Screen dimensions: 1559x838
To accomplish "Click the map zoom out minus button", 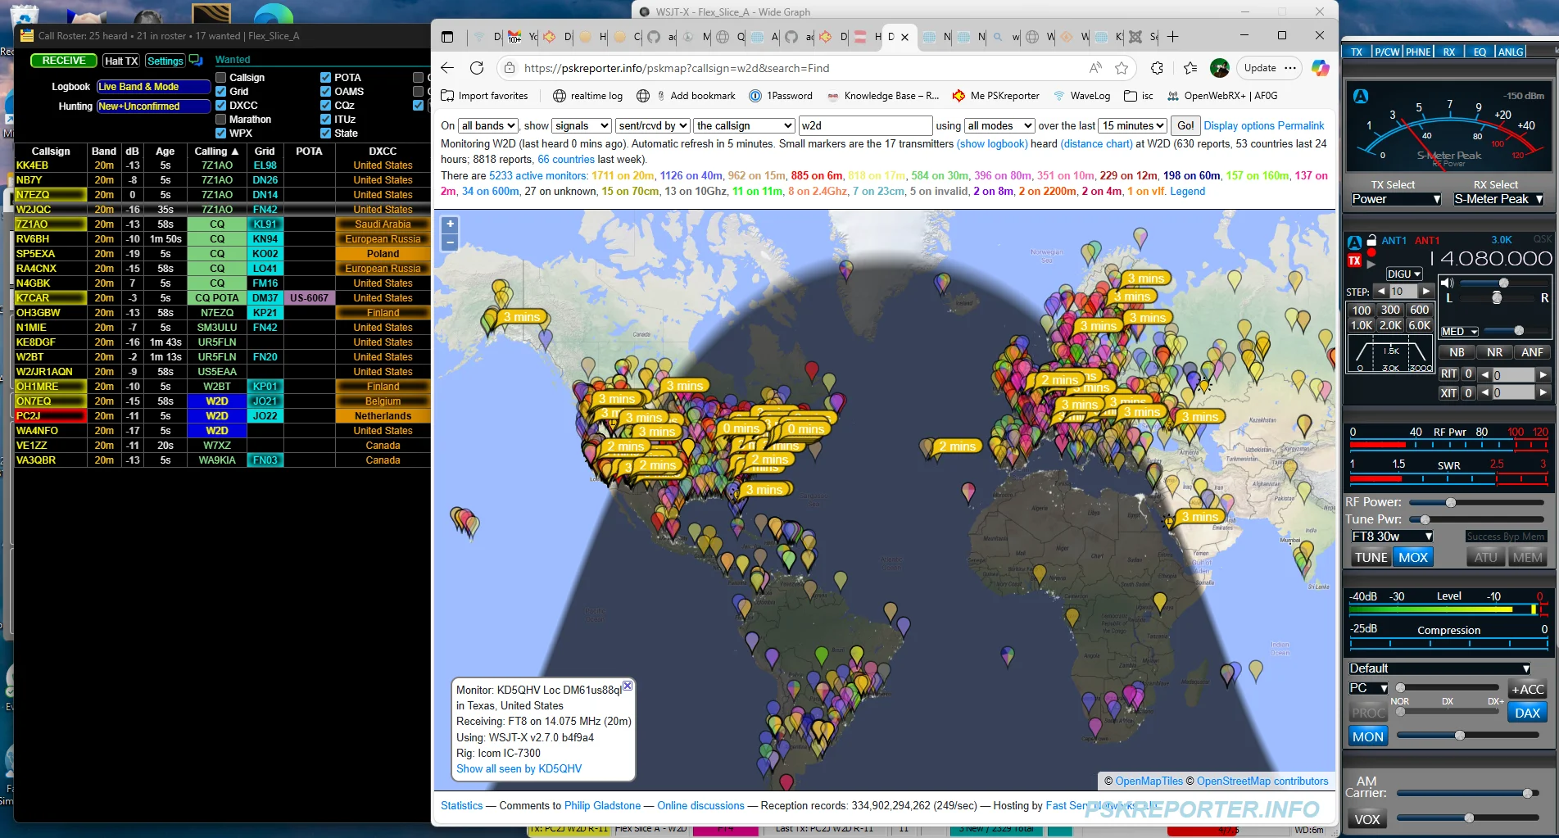I will pos(450,242).
